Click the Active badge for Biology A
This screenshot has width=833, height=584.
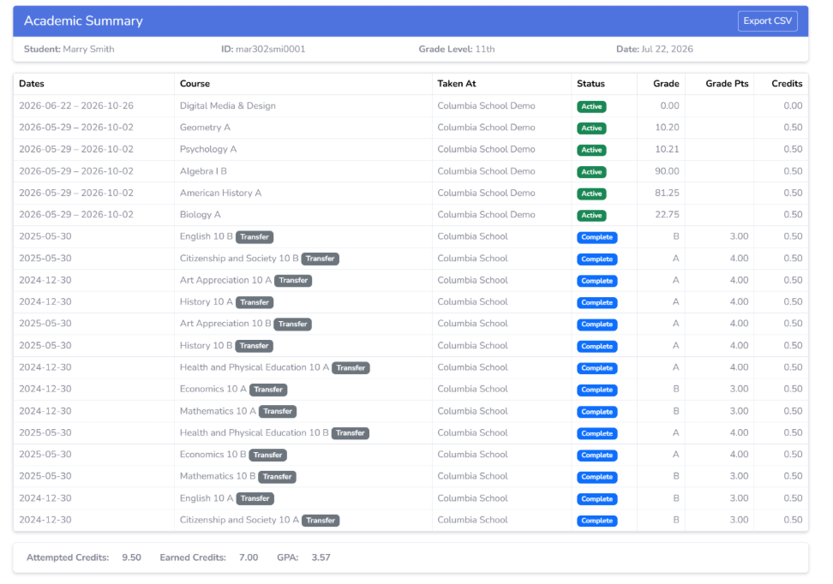tap(591, 216)
